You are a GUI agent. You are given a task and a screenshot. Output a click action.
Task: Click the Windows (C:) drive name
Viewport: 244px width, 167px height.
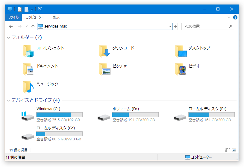(48, 109)
